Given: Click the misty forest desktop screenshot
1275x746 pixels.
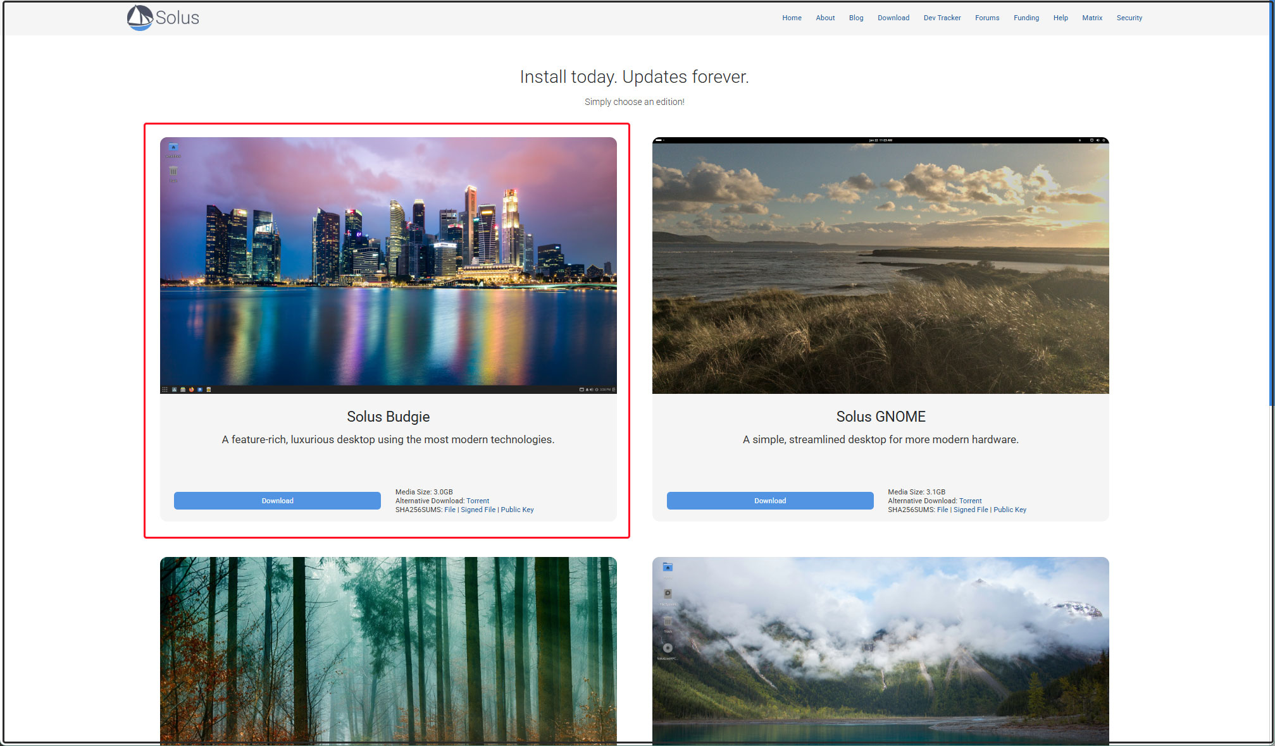Looking at the screenshot, I should click(x=388, y=650).
